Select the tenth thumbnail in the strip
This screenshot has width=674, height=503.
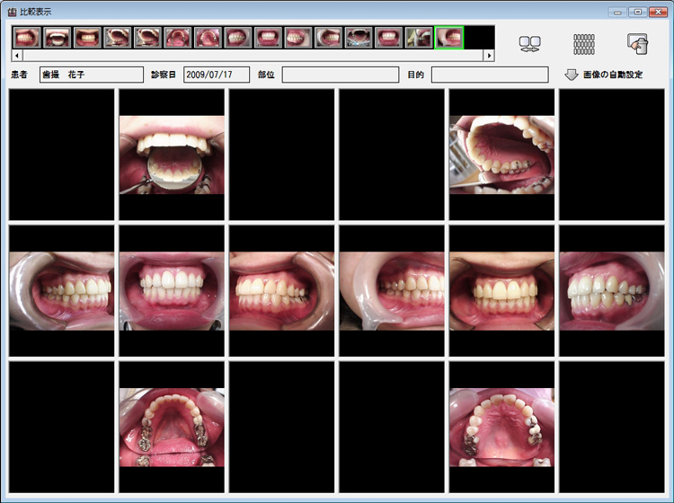point(297,38)
